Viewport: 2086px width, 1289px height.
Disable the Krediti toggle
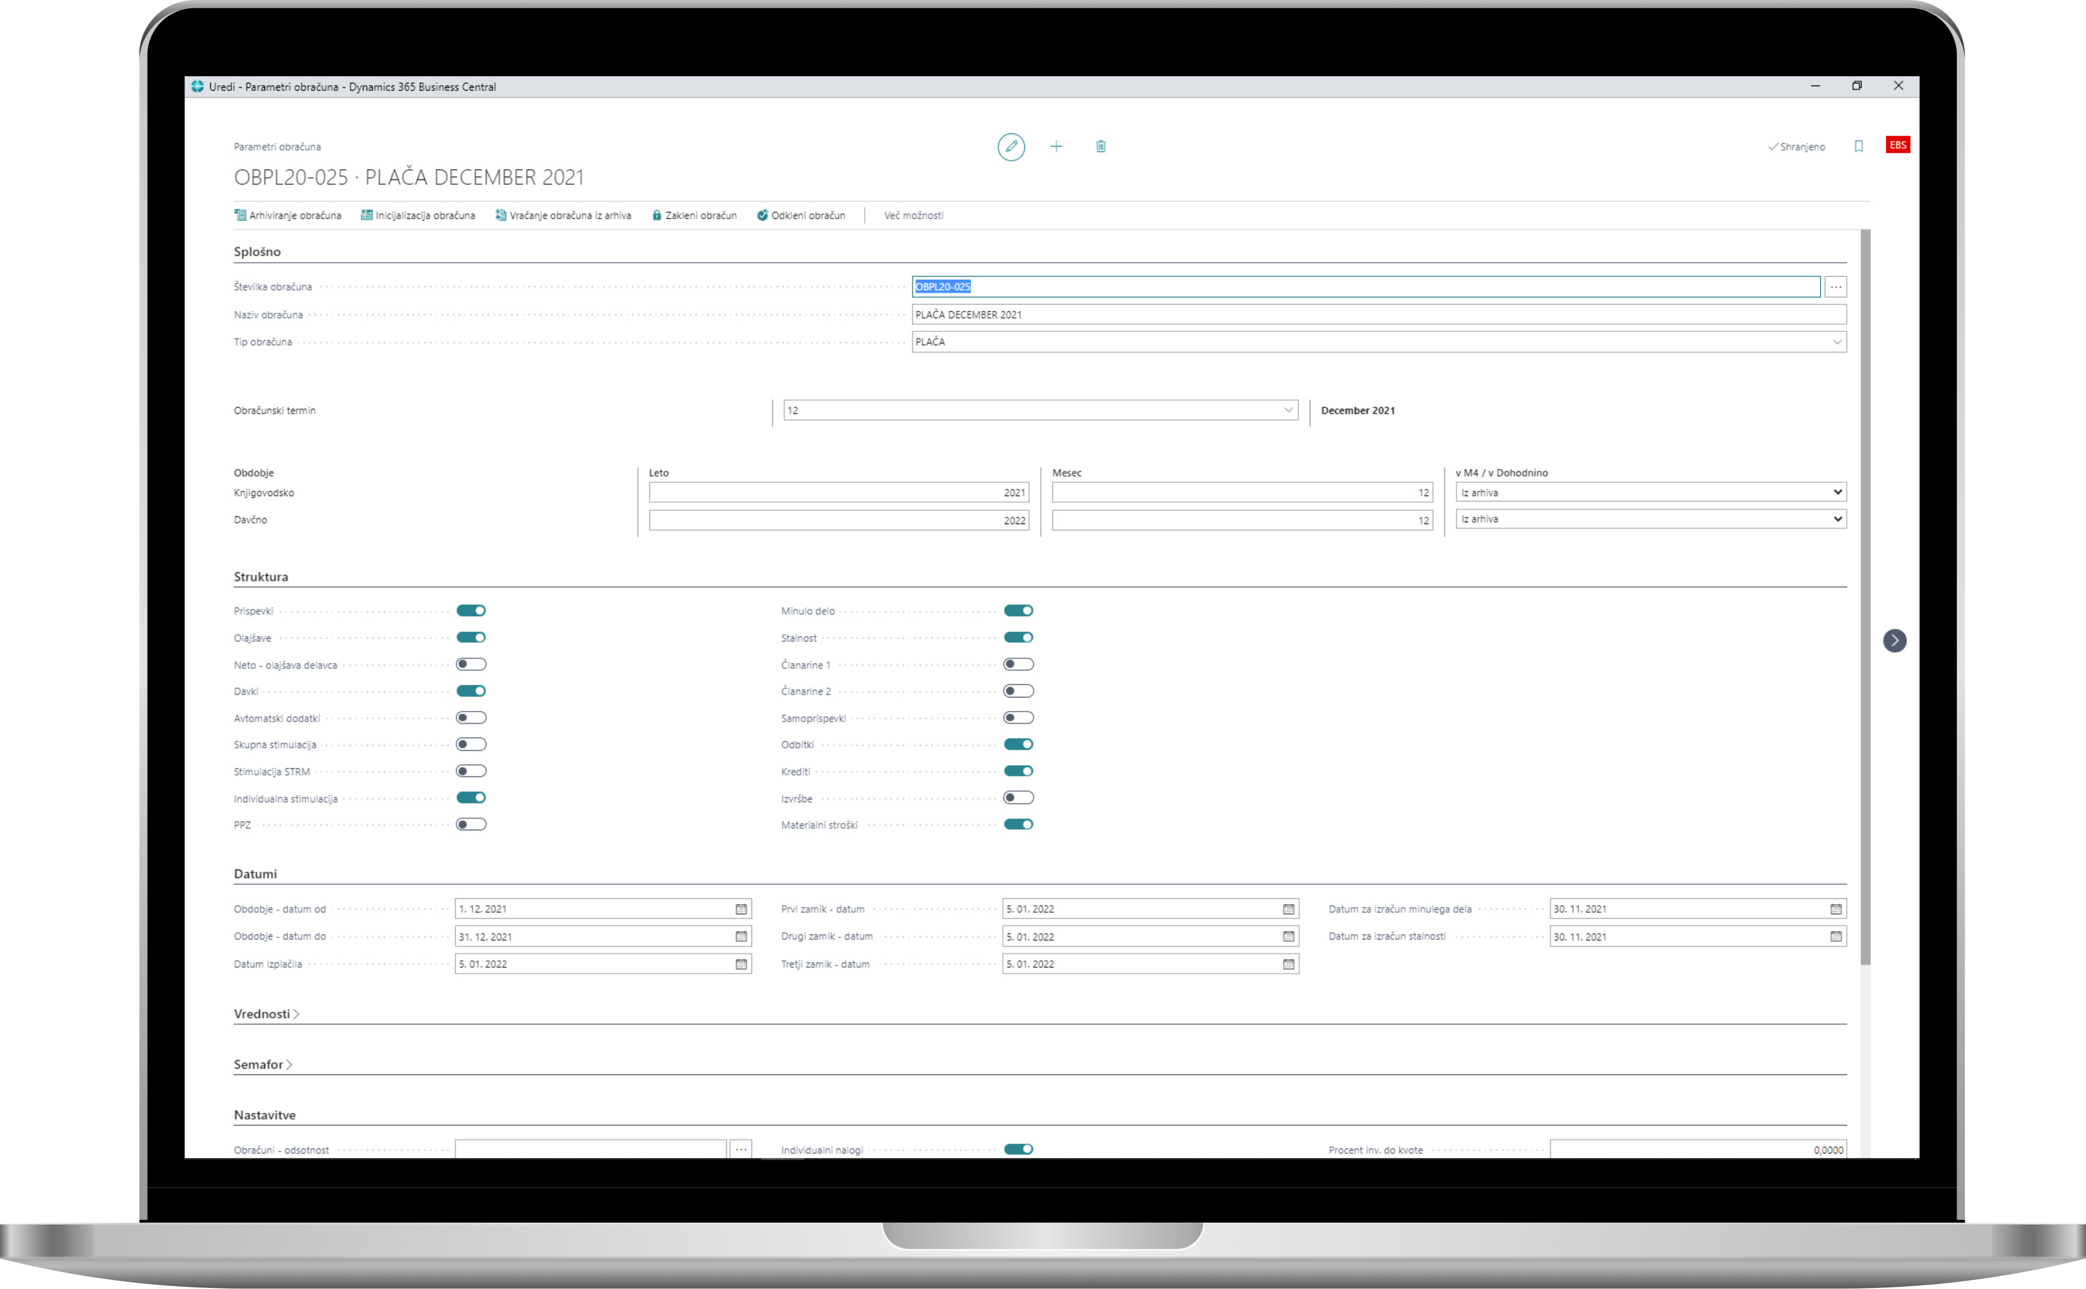point(1018,770)
